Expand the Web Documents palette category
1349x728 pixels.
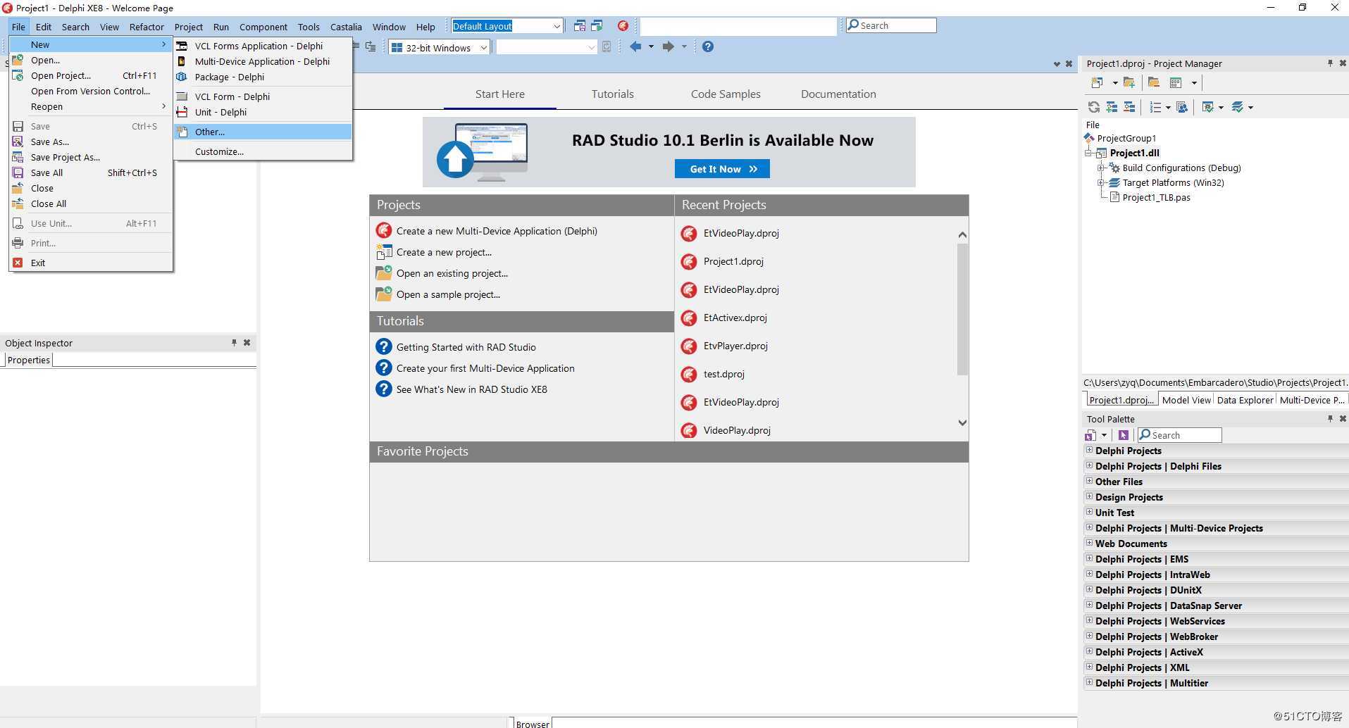pyautogui.click(x=1089, y=543)
